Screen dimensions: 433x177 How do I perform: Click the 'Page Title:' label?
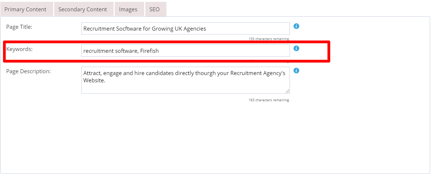pyautogui.click(x=19, y=27)
